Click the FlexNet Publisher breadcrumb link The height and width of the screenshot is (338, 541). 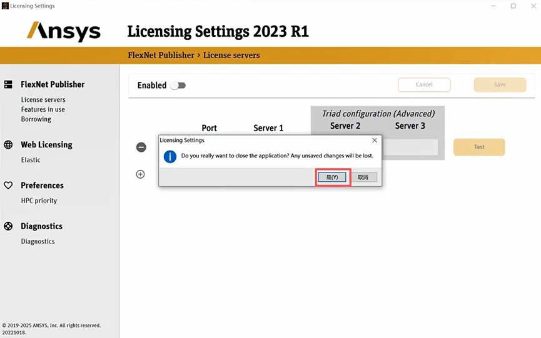click(x=161, y=55)
